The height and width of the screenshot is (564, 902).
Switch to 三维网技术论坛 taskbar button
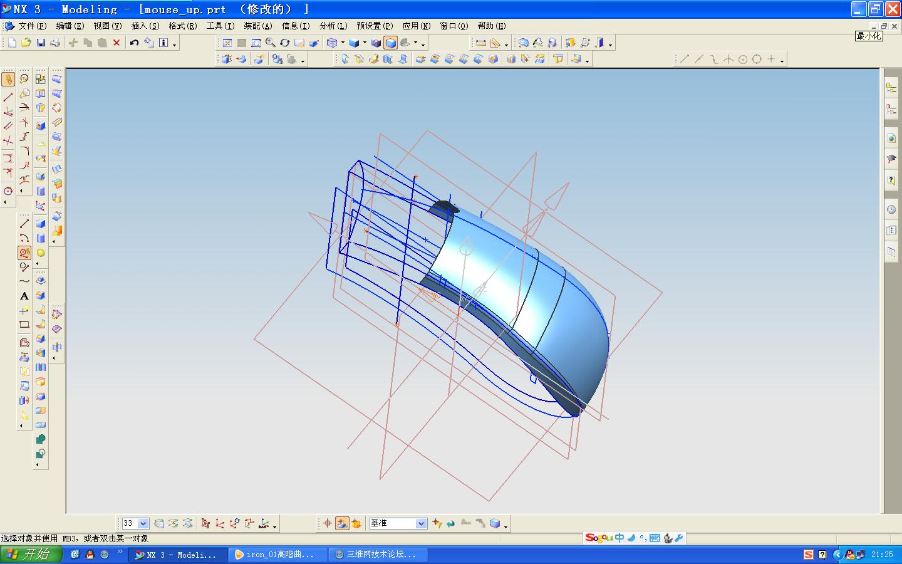point(378,555)
